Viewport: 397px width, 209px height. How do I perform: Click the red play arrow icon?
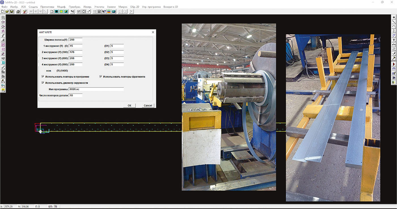[x=394, y=64]
